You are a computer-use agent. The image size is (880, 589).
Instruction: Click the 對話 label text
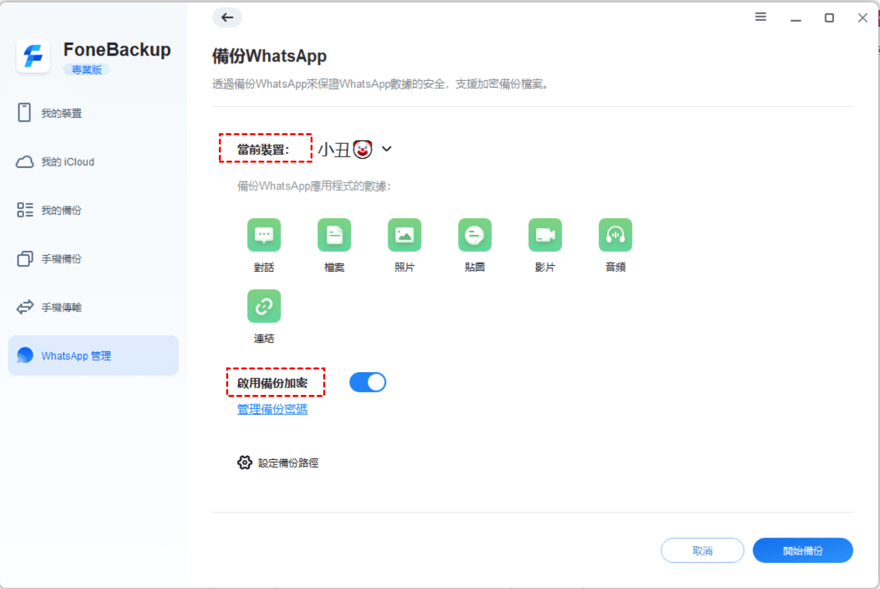(x=264, y=267)
